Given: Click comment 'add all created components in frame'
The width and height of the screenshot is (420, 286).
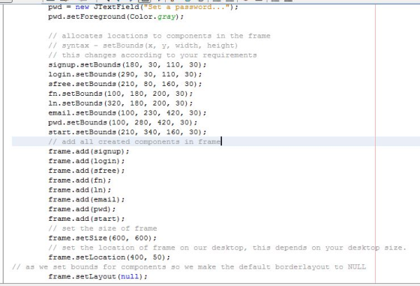Looking at the screenshot, I should (x=134, y=142).
